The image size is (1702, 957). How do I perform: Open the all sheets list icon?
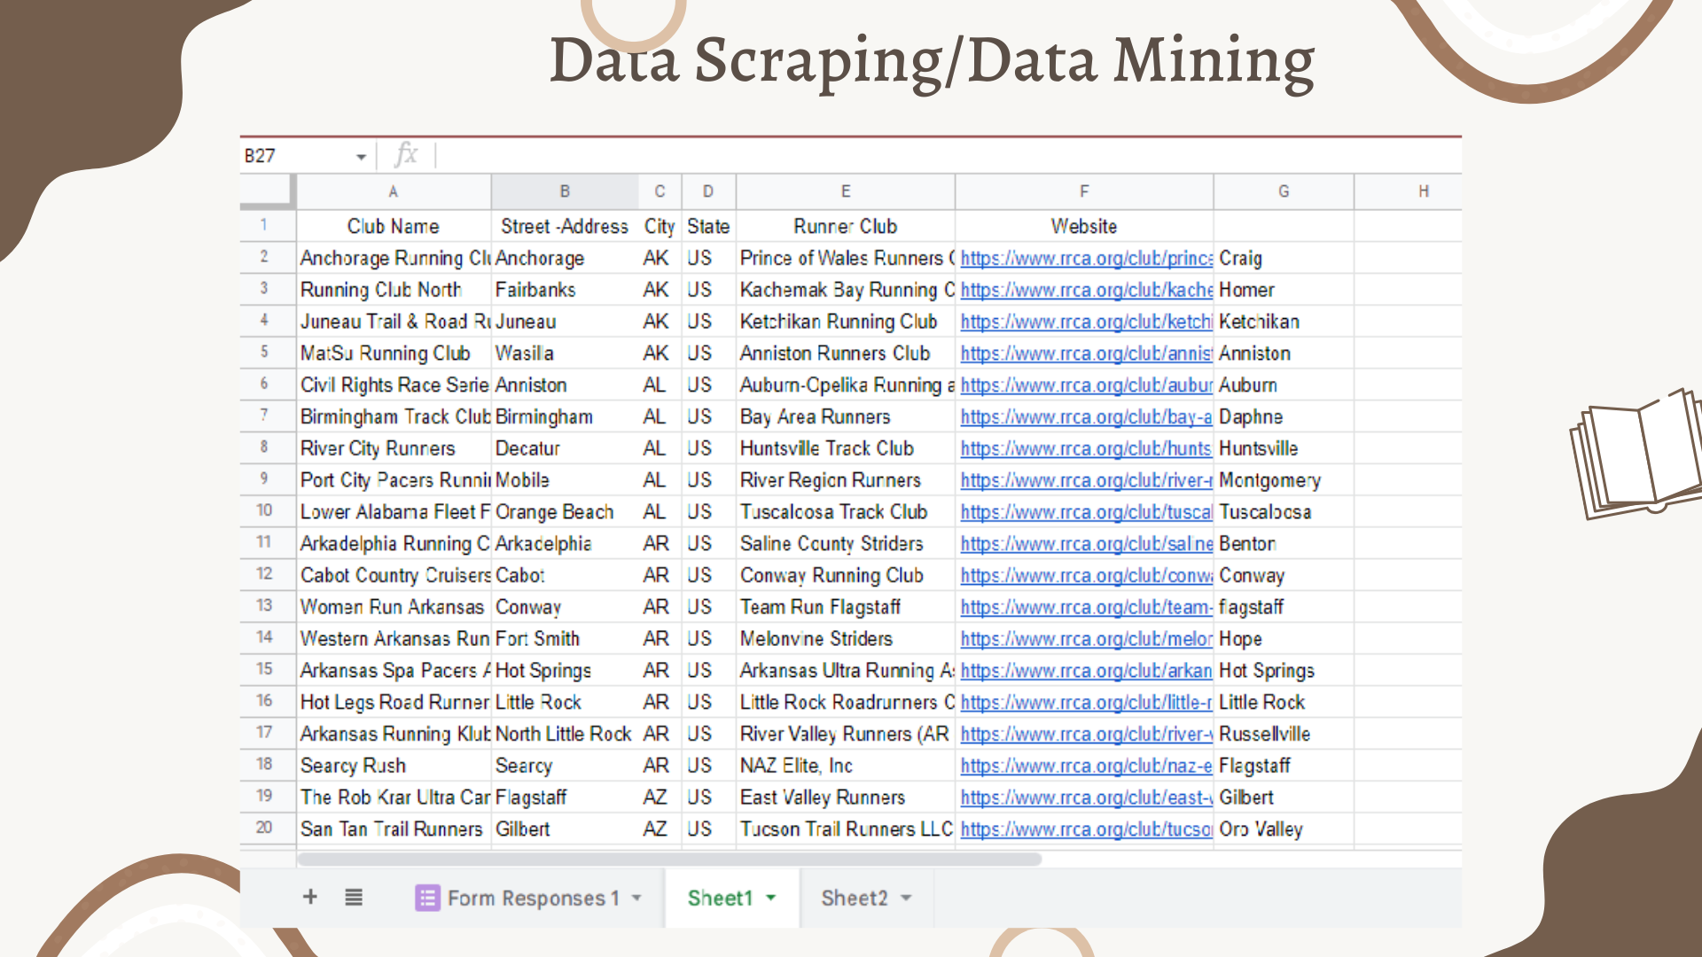coord(354,898)
